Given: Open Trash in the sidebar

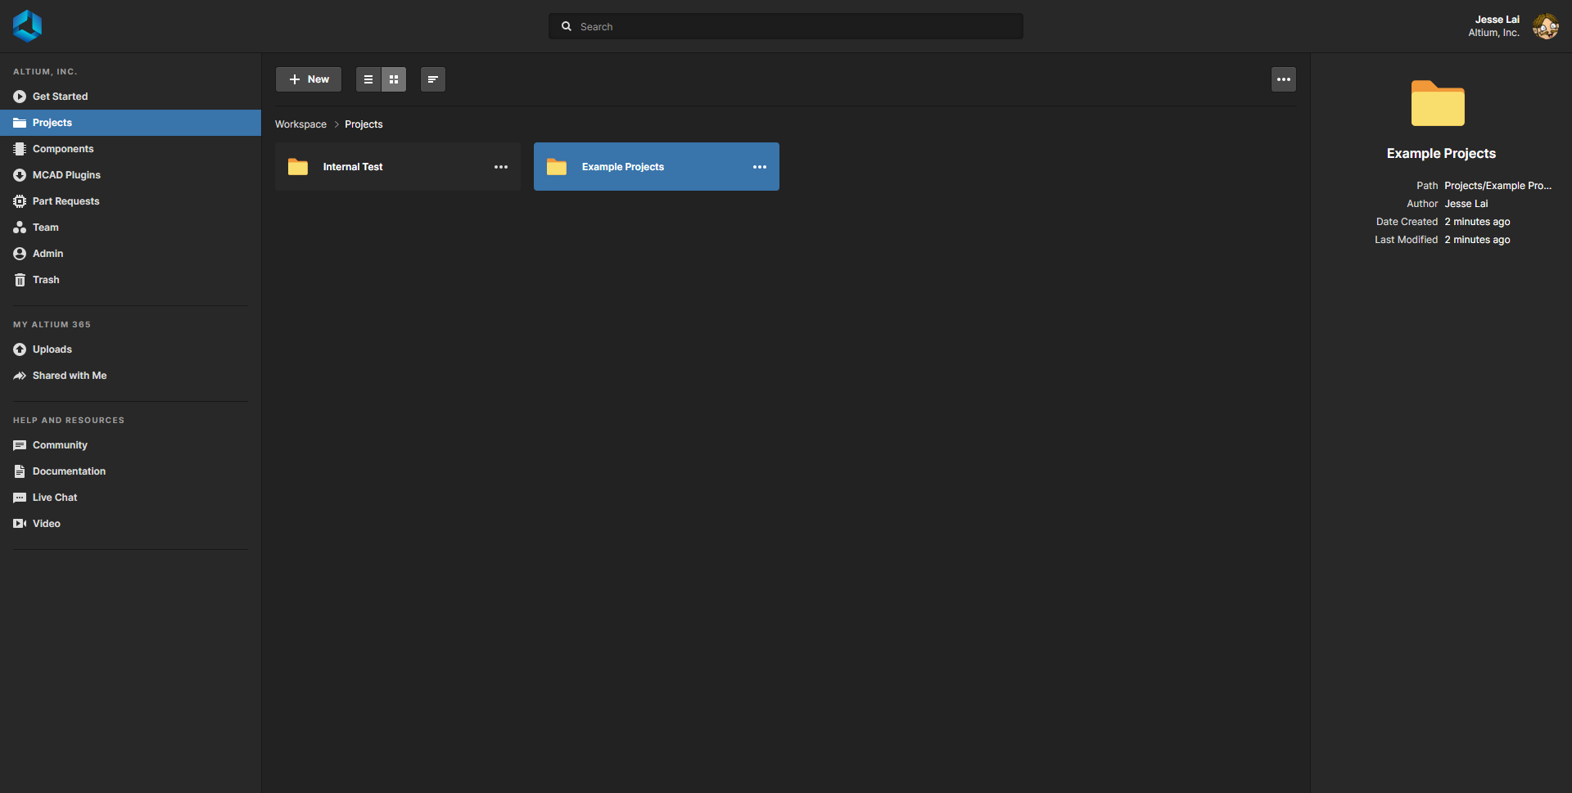Looking at the screenshot, I should (x=131, y=280).
